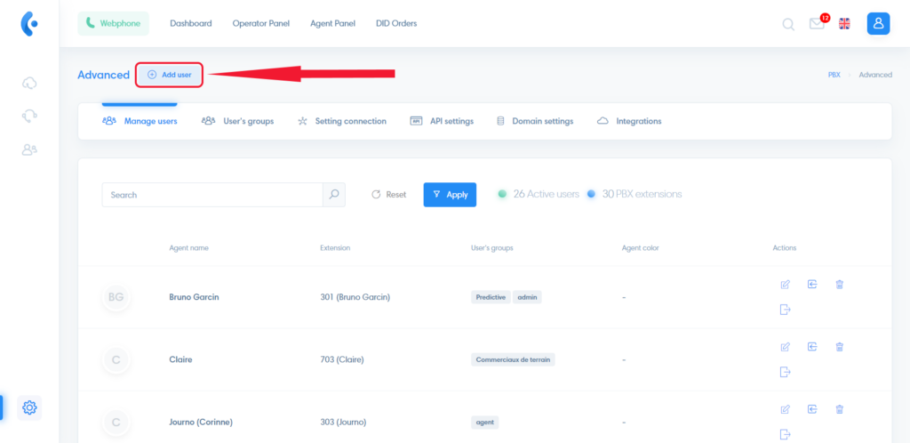Click the Predictive group tag
Viewport: 910px width, 443px height.
[491, 297]
